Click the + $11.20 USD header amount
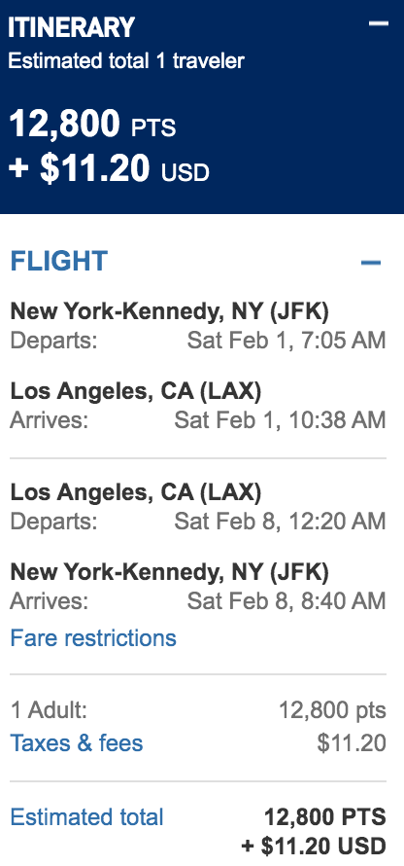This screenshot has height=866, width=404. [109, 168]
